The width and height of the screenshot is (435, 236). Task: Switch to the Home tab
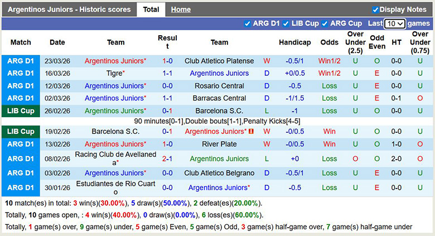point(181,9)
